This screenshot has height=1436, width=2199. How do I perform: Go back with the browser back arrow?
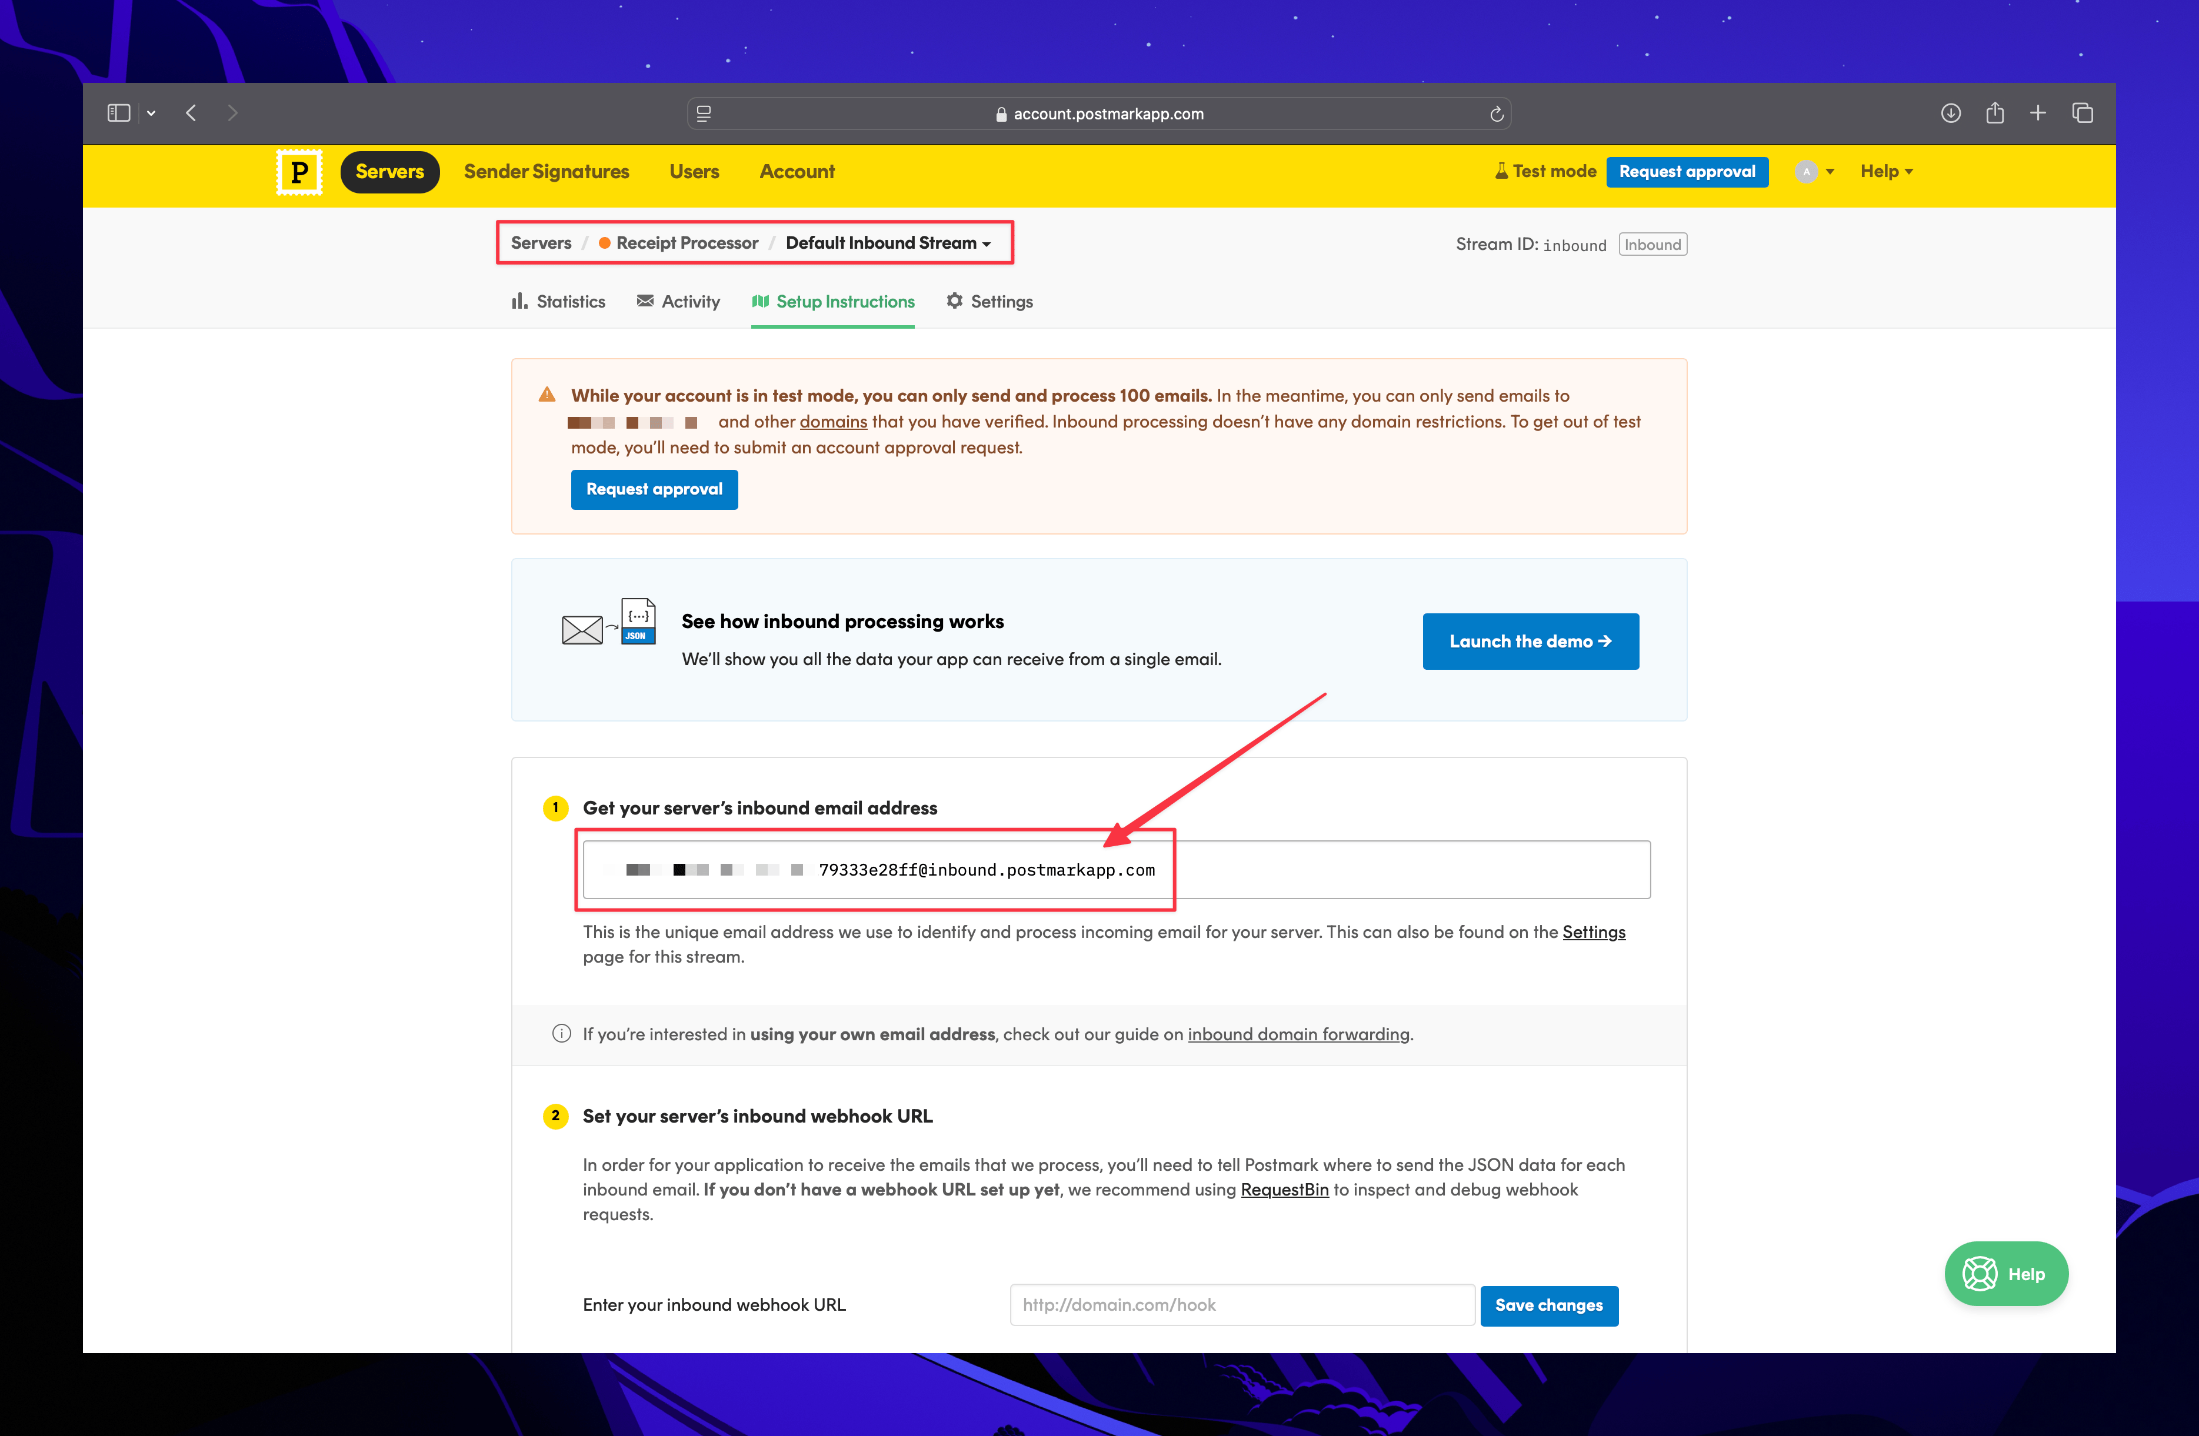[x=191, y=113]
